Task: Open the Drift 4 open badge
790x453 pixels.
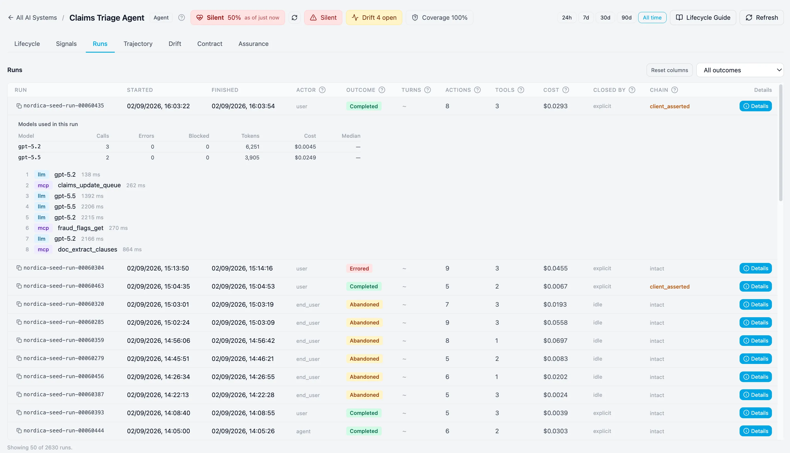Action: pos(374,18)
